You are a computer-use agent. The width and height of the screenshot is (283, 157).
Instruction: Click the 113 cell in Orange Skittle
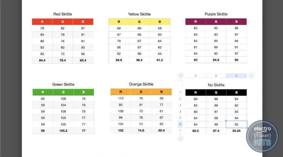[x=121, y=99]
